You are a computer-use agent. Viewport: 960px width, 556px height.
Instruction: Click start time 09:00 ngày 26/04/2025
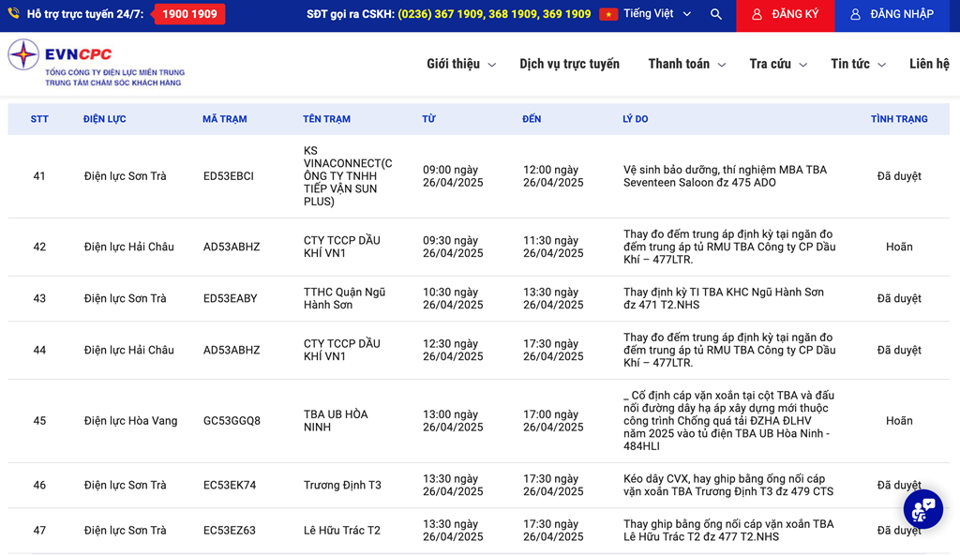click(453, 175)
